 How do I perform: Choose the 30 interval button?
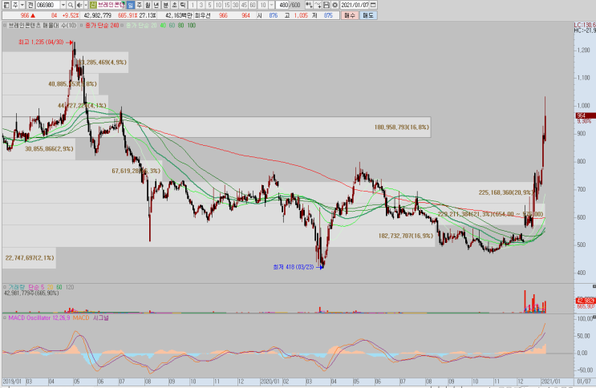coord(235,5)
